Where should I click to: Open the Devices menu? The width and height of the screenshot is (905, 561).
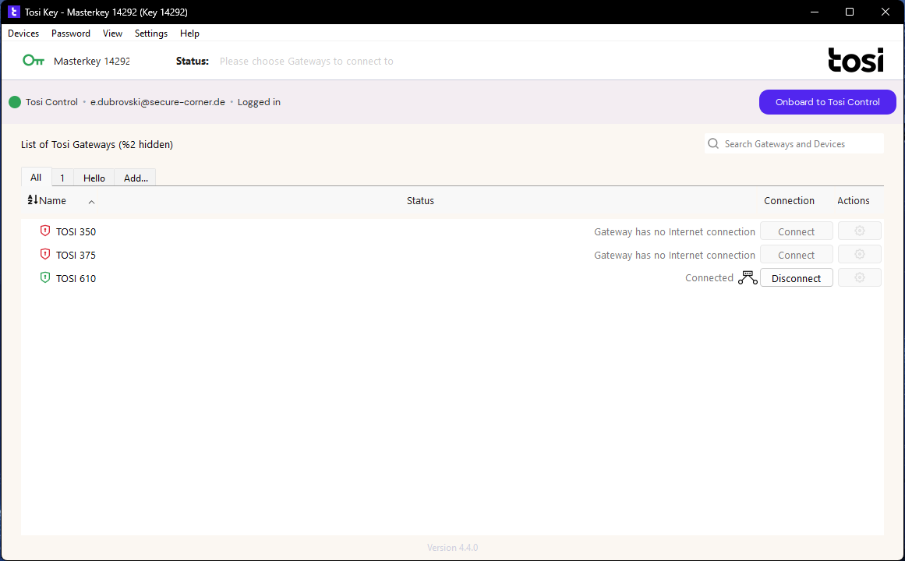click(x=23, y=34)
